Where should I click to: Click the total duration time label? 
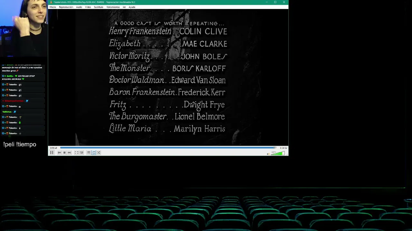(x=283, y=148)
